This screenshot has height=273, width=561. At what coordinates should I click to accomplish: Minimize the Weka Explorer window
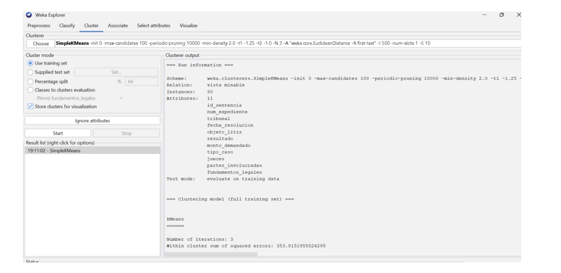click(485, 15)
